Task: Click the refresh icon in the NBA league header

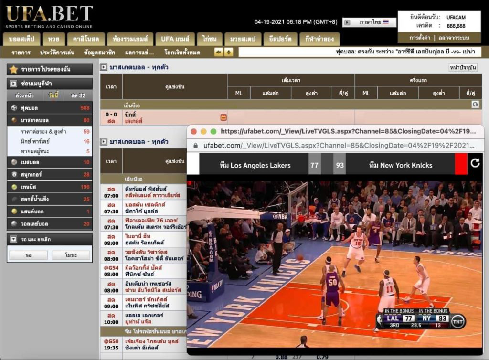Action: 475,104
